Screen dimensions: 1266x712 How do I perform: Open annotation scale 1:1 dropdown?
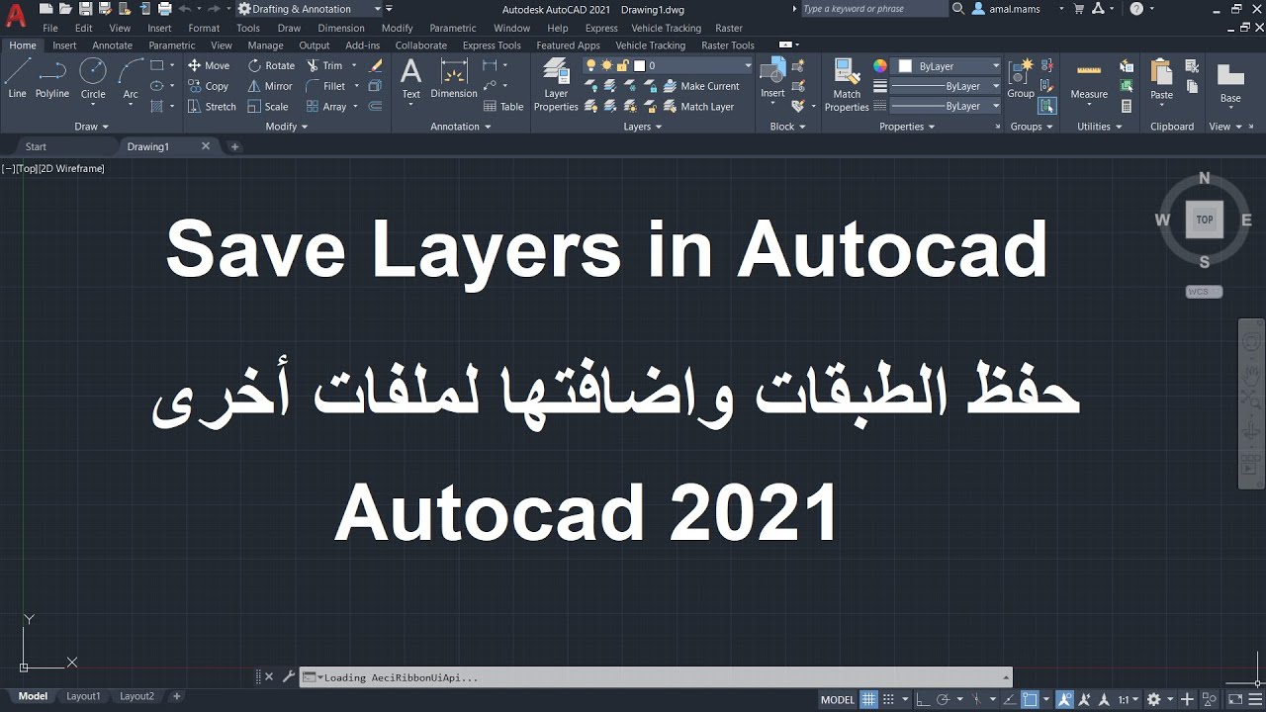[x=1130, y=699]
